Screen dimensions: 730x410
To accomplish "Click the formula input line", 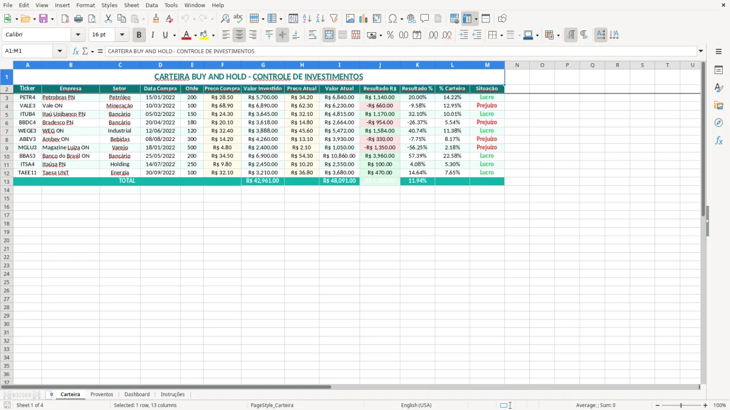I will click(x=401, y=51).
